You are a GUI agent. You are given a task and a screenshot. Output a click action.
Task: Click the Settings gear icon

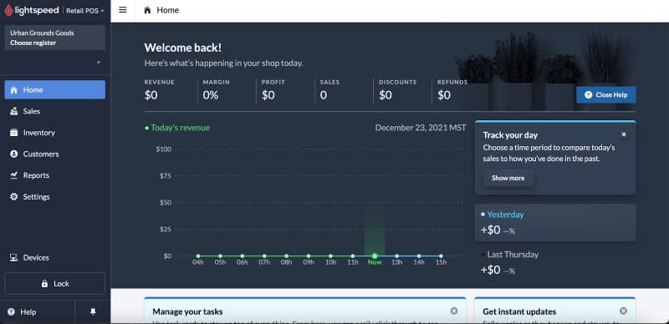coord(14,196)
